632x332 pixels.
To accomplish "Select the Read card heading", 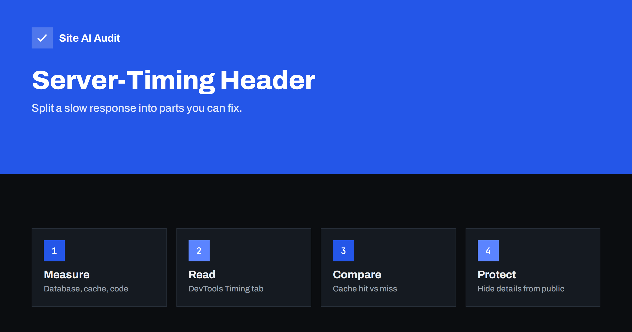I will pos(202,275).
